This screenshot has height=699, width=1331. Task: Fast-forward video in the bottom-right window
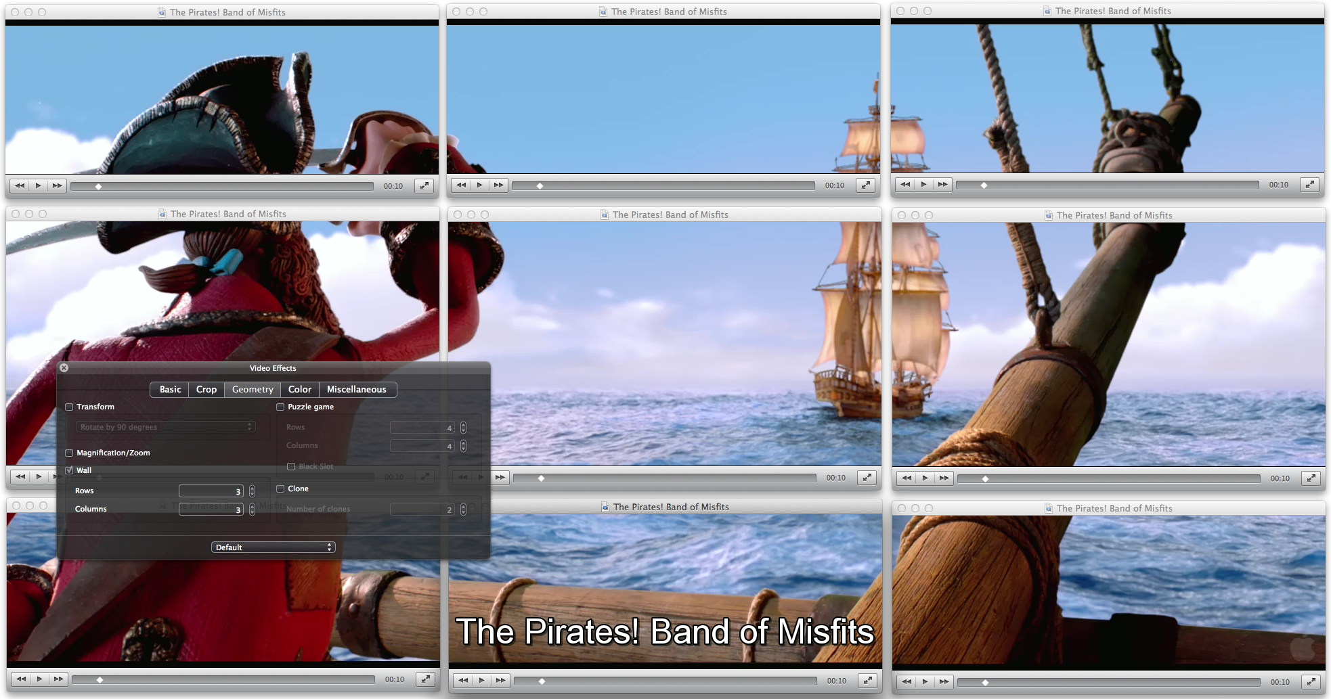(944, 681)
